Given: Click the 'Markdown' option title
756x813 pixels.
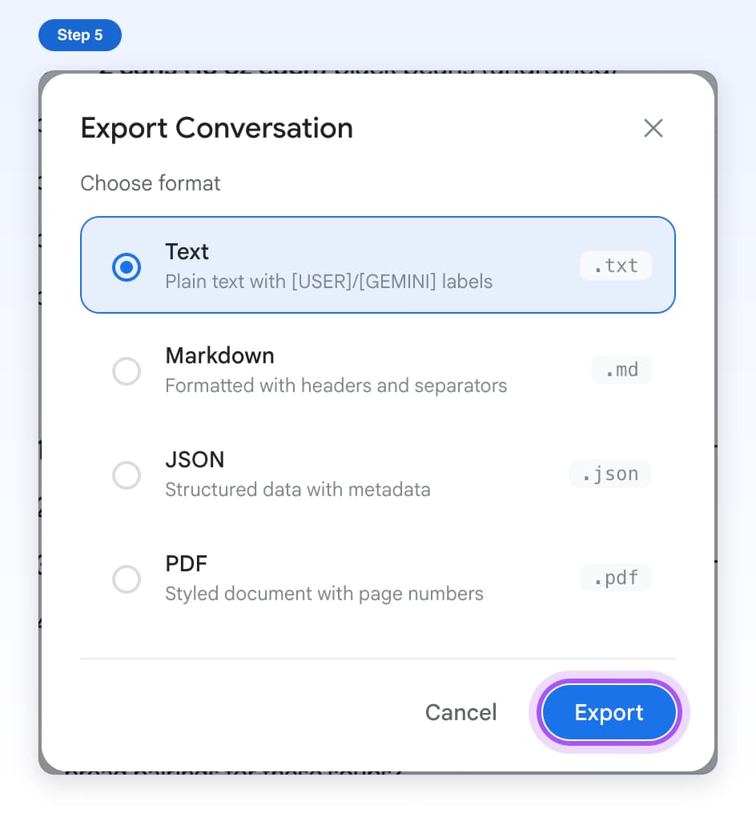Looking at the screenshot, I should [219, 355].
